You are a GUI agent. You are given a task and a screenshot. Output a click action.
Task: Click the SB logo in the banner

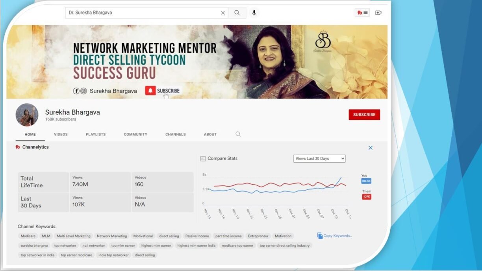click(x=323, y=41)
